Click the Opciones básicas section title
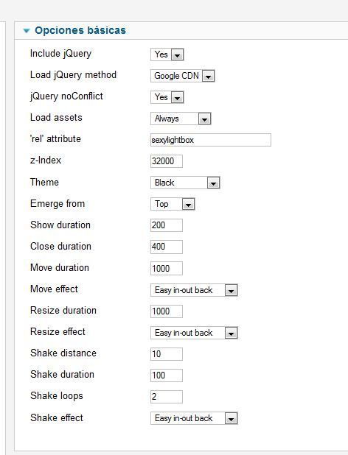348x455 pixels. tap(80, 30)
